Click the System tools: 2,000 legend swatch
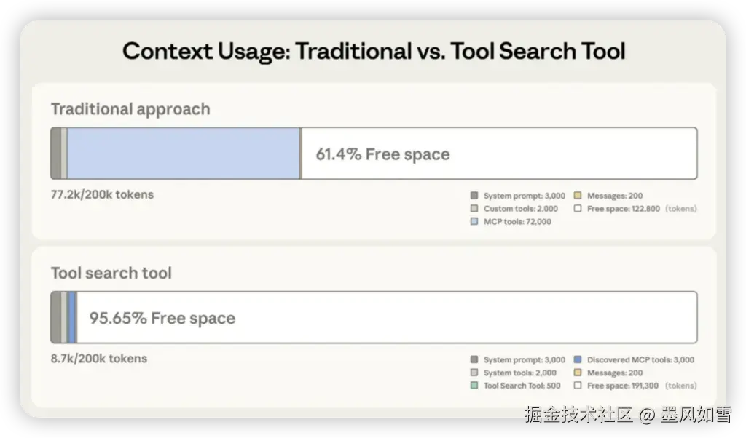 (x=474, y=373)
